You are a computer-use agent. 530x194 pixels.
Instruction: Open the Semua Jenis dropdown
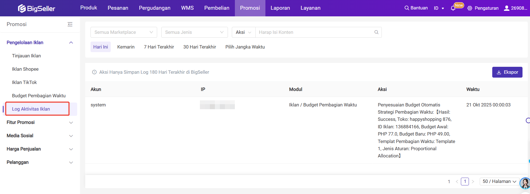194,32
